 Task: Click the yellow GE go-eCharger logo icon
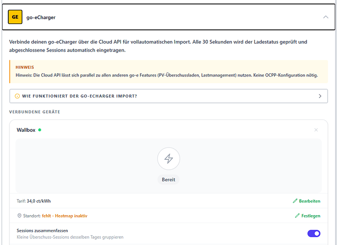pos(15,17)
